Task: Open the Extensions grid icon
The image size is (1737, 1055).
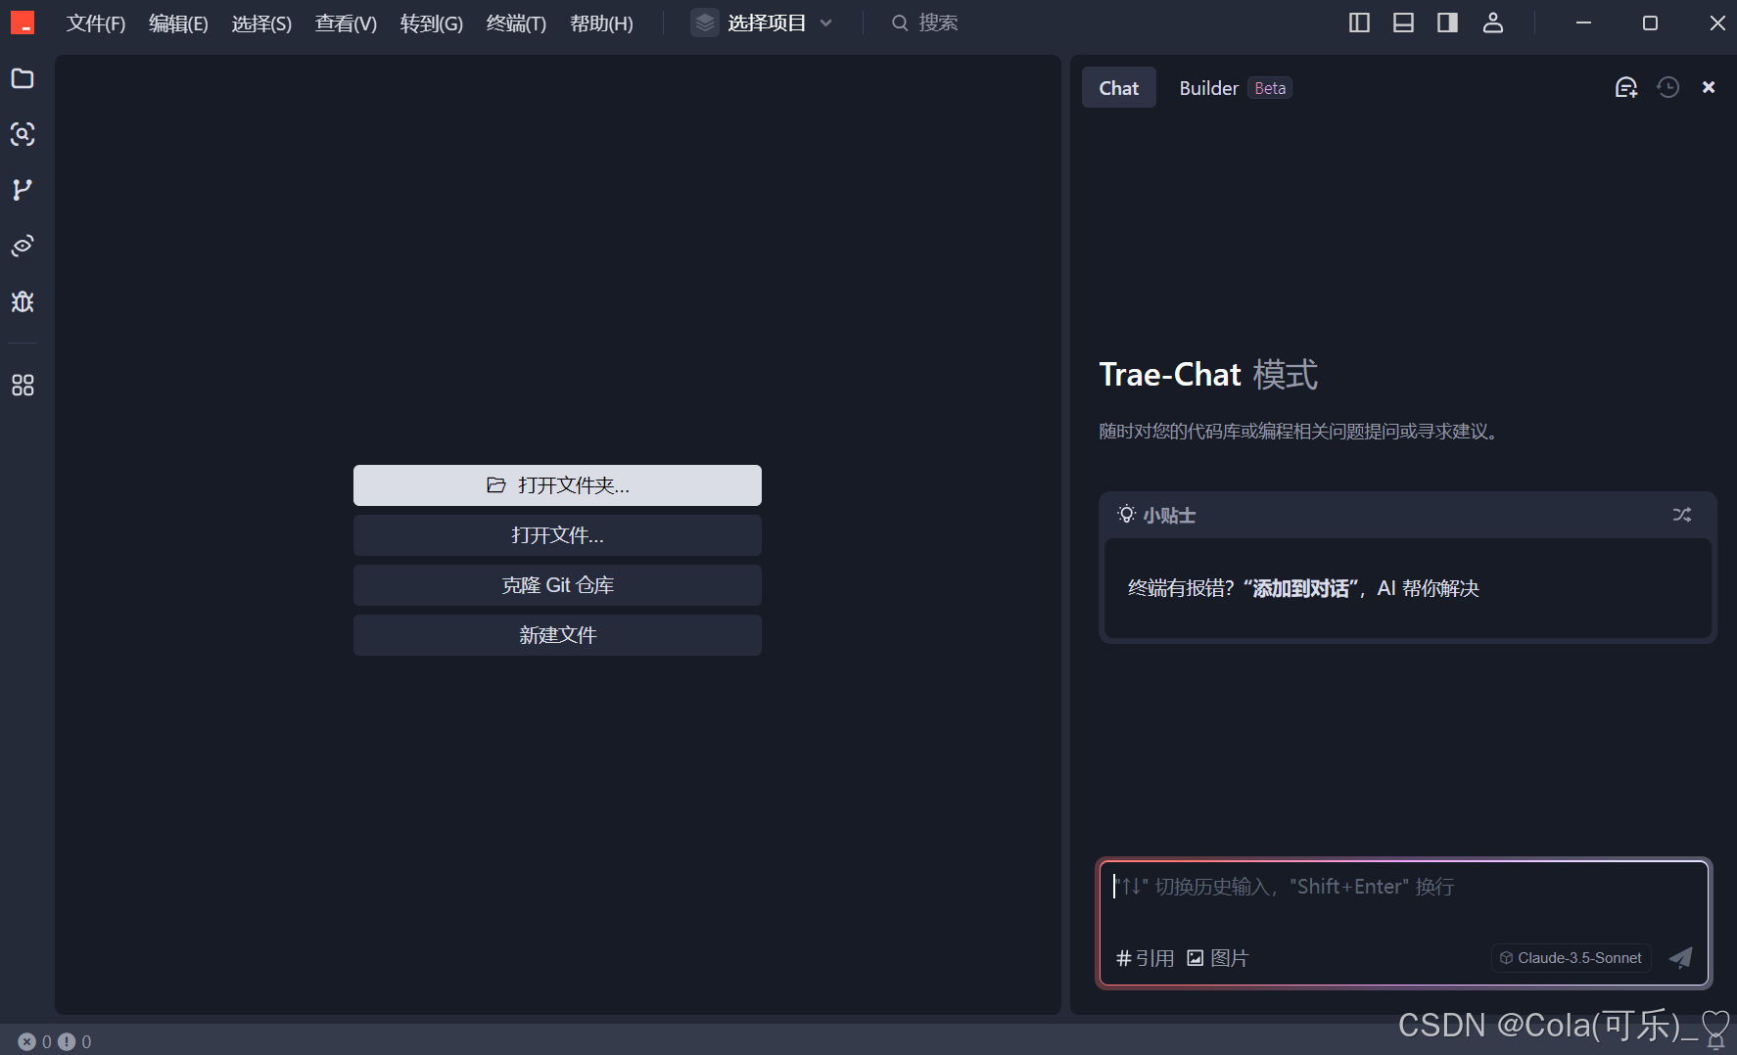Action: click(x=23, y=386)
